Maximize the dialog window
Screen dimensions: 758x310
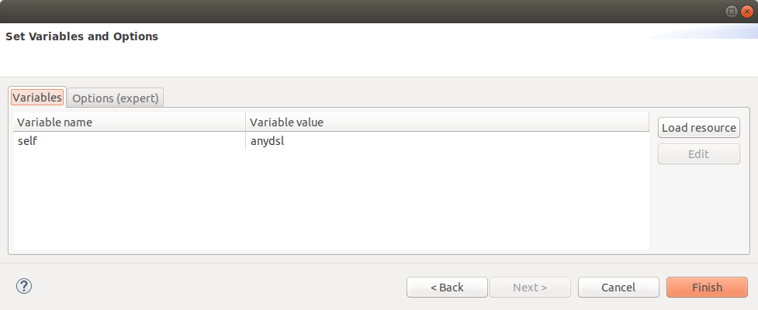click(x=732, y=11)
